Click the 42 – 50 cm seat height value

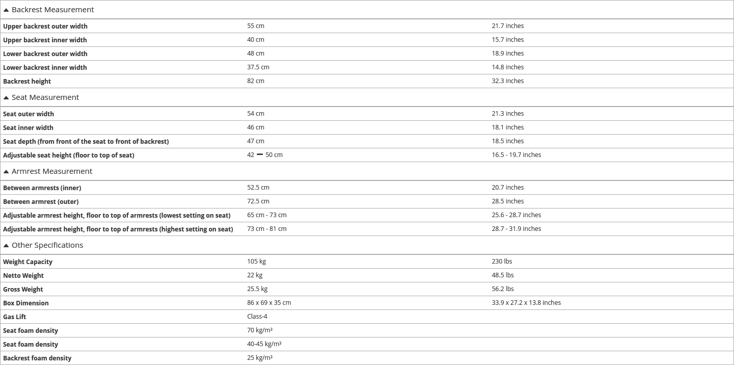coord(265,155)
